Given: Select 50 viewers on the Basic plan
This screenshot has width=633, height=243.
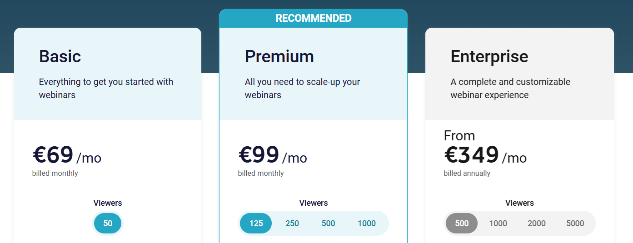Looking at the screenshot, I should (108, 223).
